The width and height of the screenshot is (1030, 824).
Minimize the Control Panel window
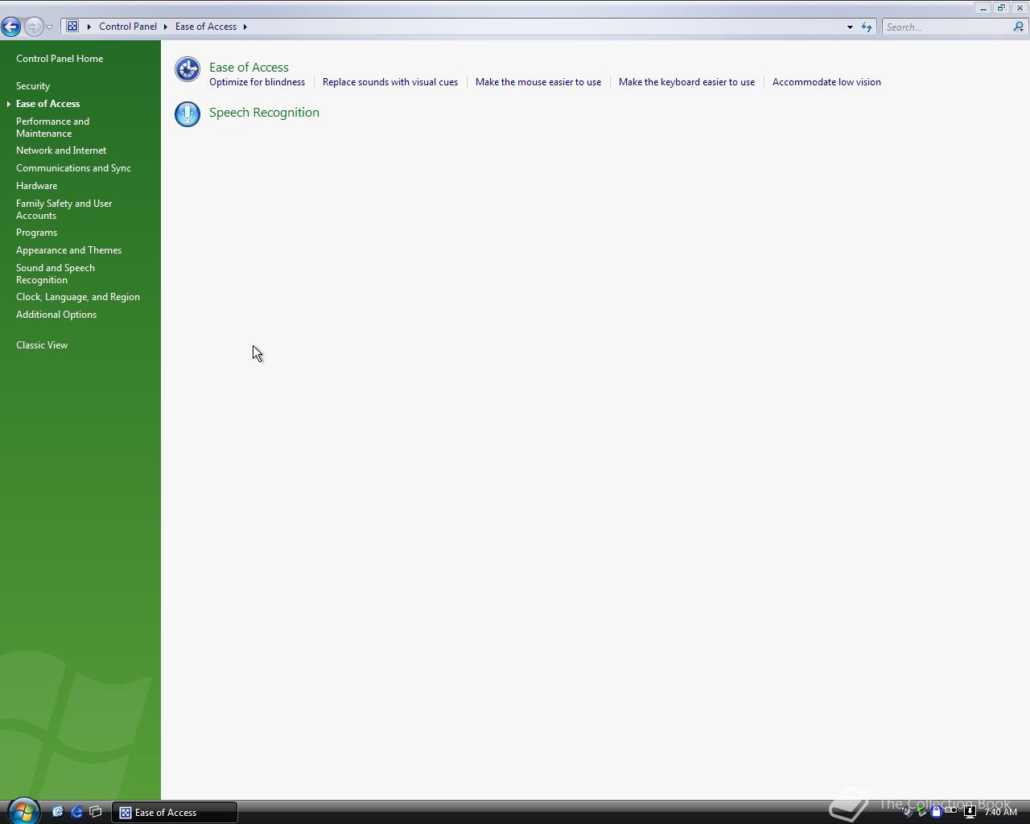(983, 7)
